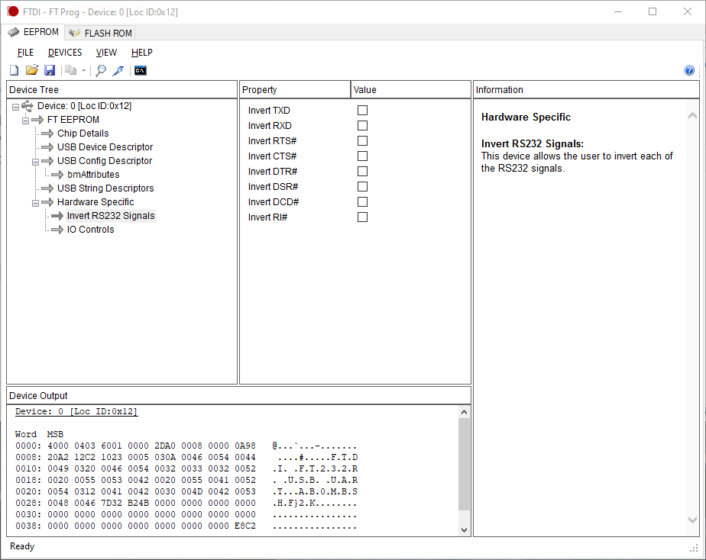The image size is (706, 560).
Task: Collapse the Device: 0 tree node
Action: pos(16,107)
